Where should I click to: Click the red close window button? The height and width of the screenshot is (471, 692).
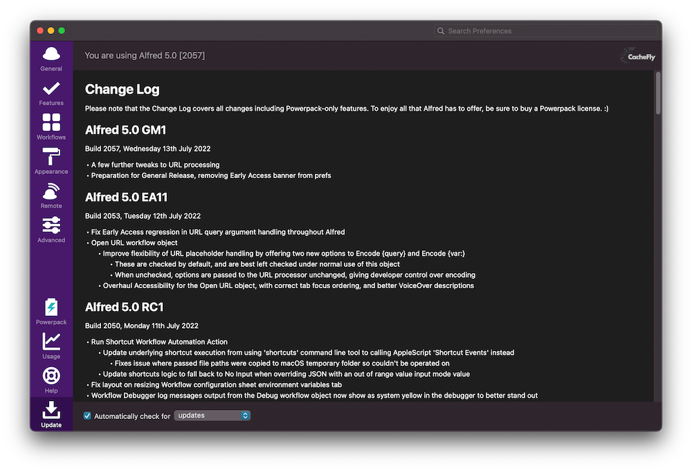pyautogui.click(x=40, y=30)
